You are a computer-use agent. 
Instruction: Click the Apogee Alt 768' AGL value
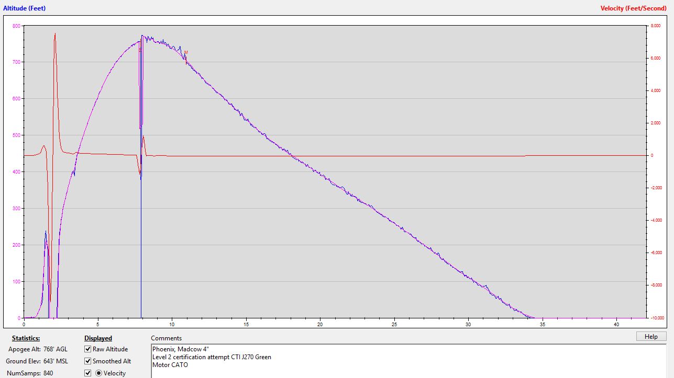pyautogui.click(x=53, y=349)
